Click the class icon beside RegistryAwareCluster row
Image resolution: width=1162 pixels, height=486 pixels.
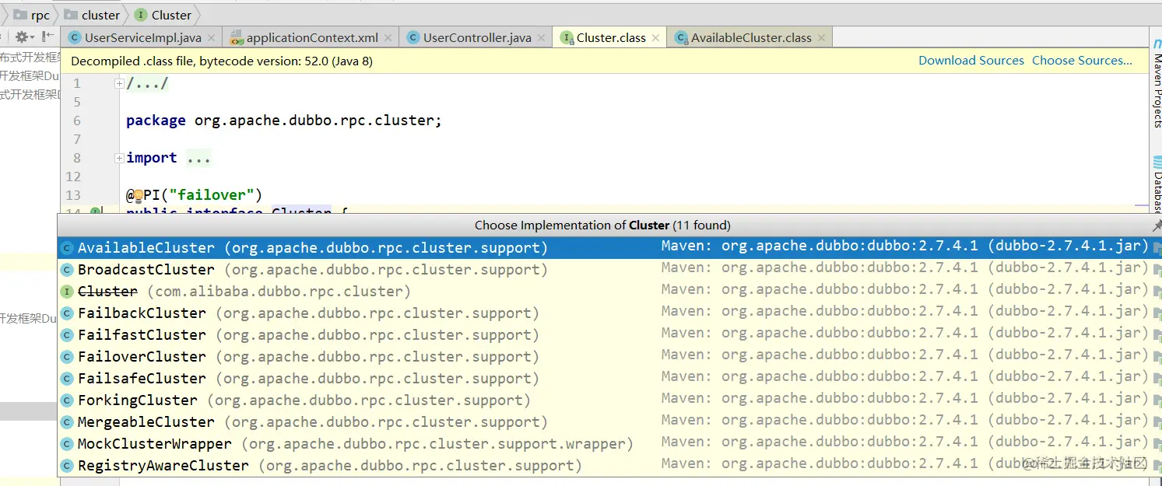[68, 466]
